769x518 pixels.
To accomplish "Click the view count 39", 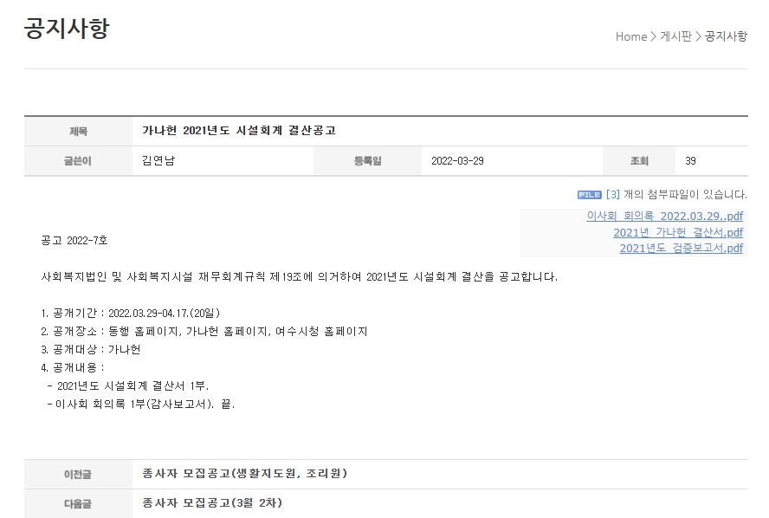I will pyautogui.click(x=690, y=161).
